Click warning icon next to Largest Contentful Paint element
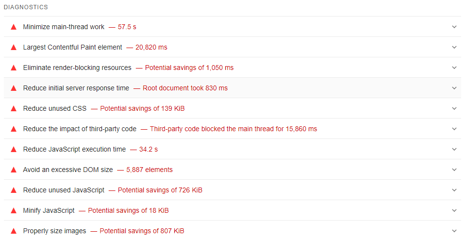465x240 pixels. click(14, 48)
